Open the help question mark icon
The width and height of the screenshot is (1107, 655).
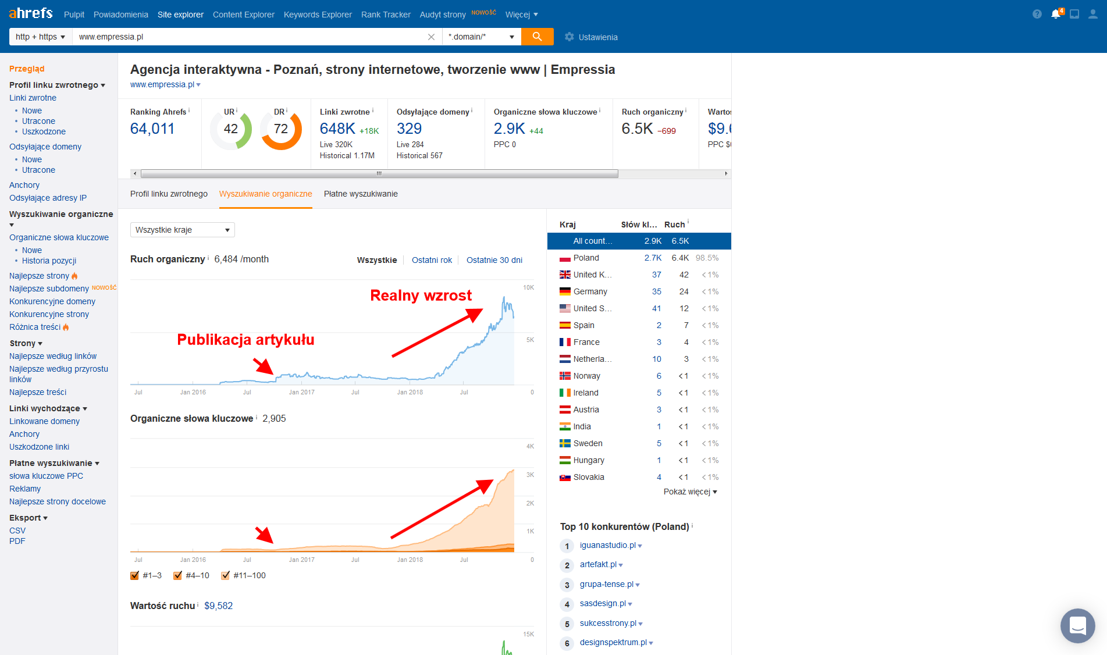click(1037, 14)
